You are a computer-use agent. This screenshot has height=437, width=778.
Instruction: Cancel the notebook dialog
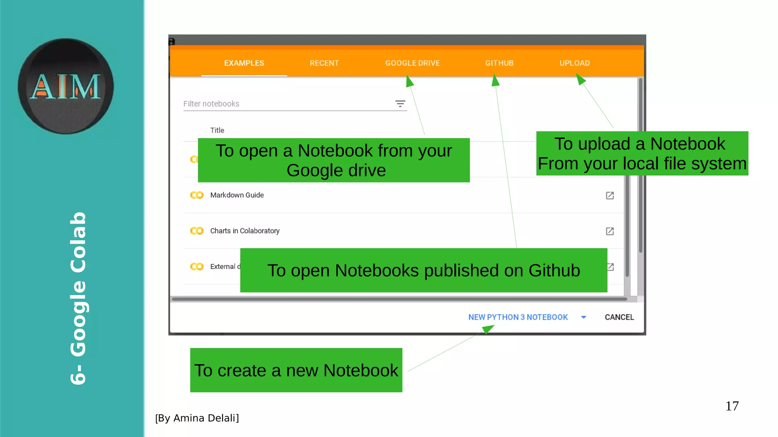(x=619, y=317)
